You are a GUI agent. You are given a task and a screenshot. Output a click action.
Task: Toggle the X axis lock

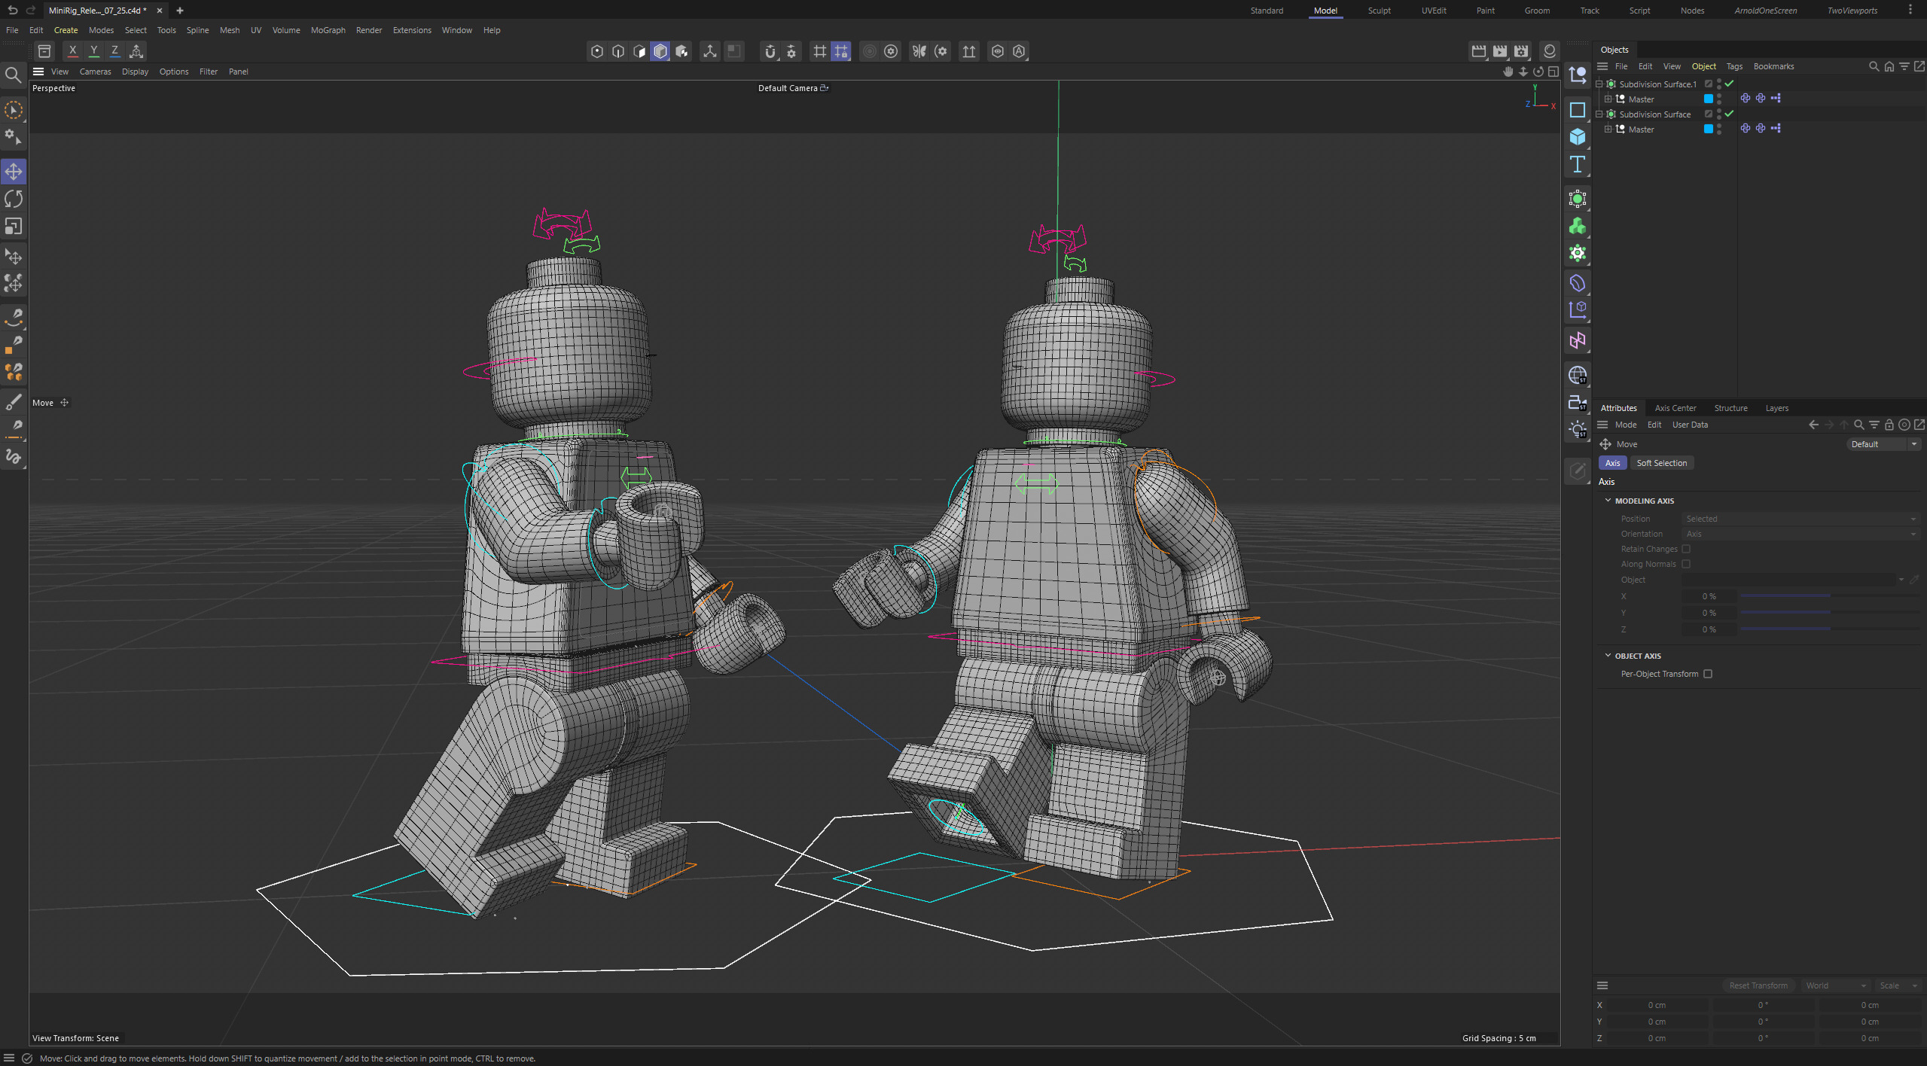tap(72, 51)
